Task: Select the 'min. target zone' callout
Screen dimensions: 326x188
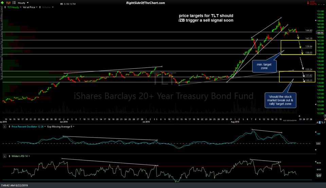Action: point(264,66)
